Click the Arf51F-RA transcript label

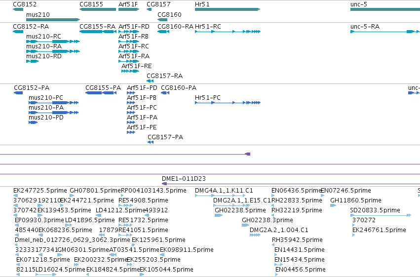pos(134,56)
